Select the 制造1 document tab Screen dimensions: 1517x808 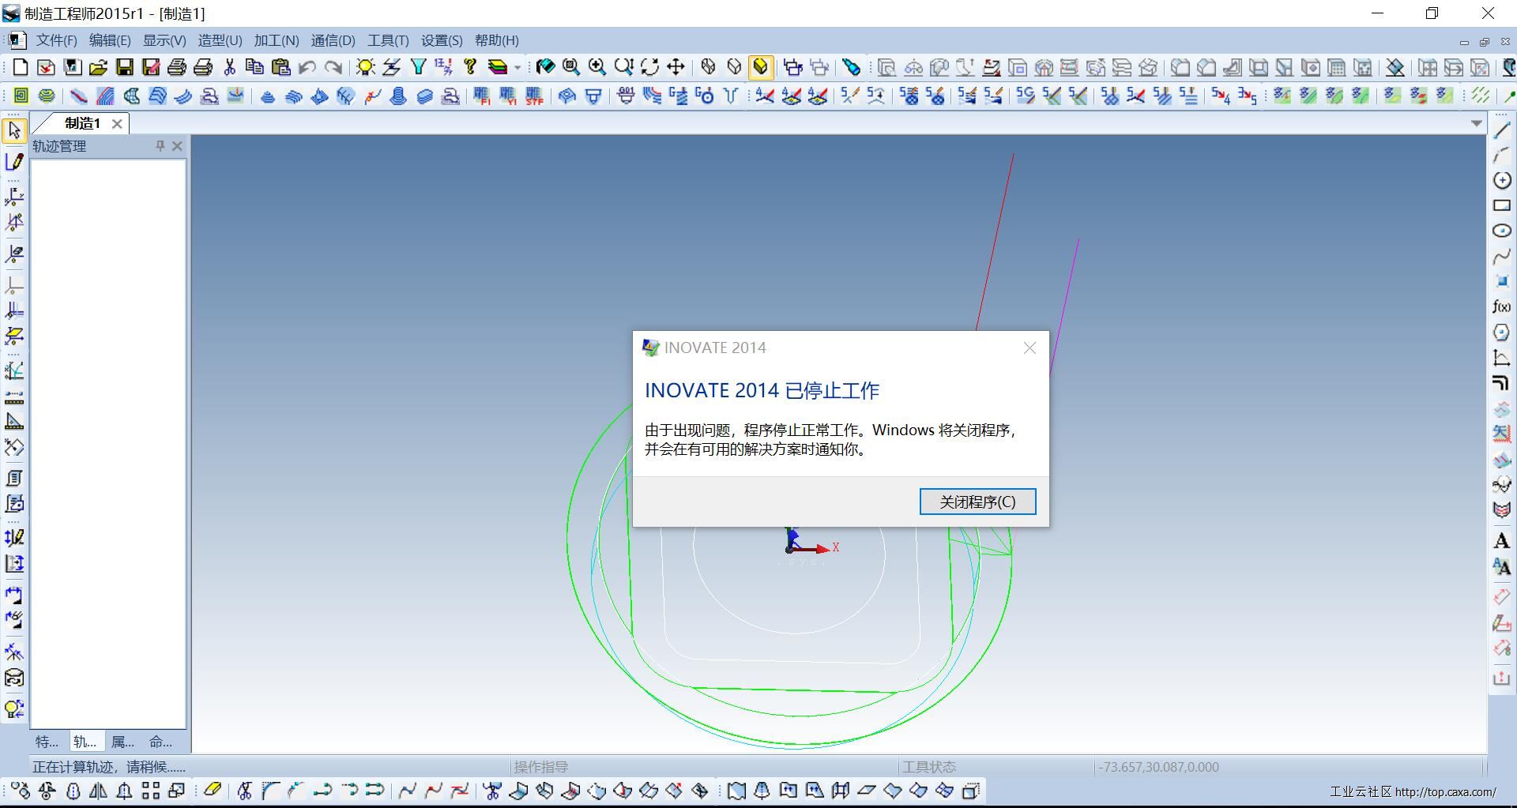(x=82, y=123)
